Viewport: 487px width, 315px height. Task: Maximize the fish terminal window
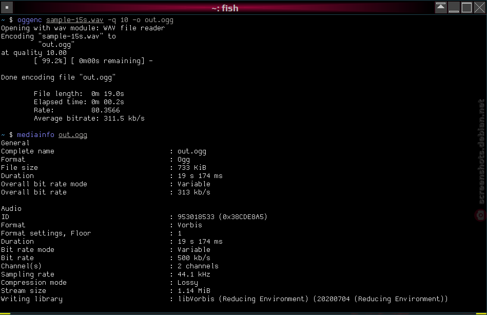coord(466,8)
